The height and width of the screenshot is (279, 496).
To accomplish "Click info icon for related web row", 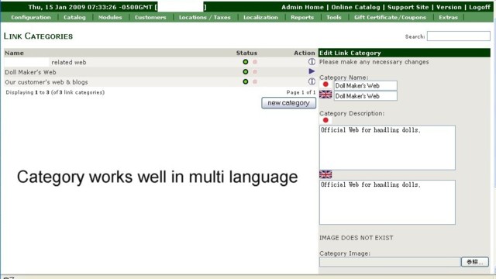I will [312, 62].
